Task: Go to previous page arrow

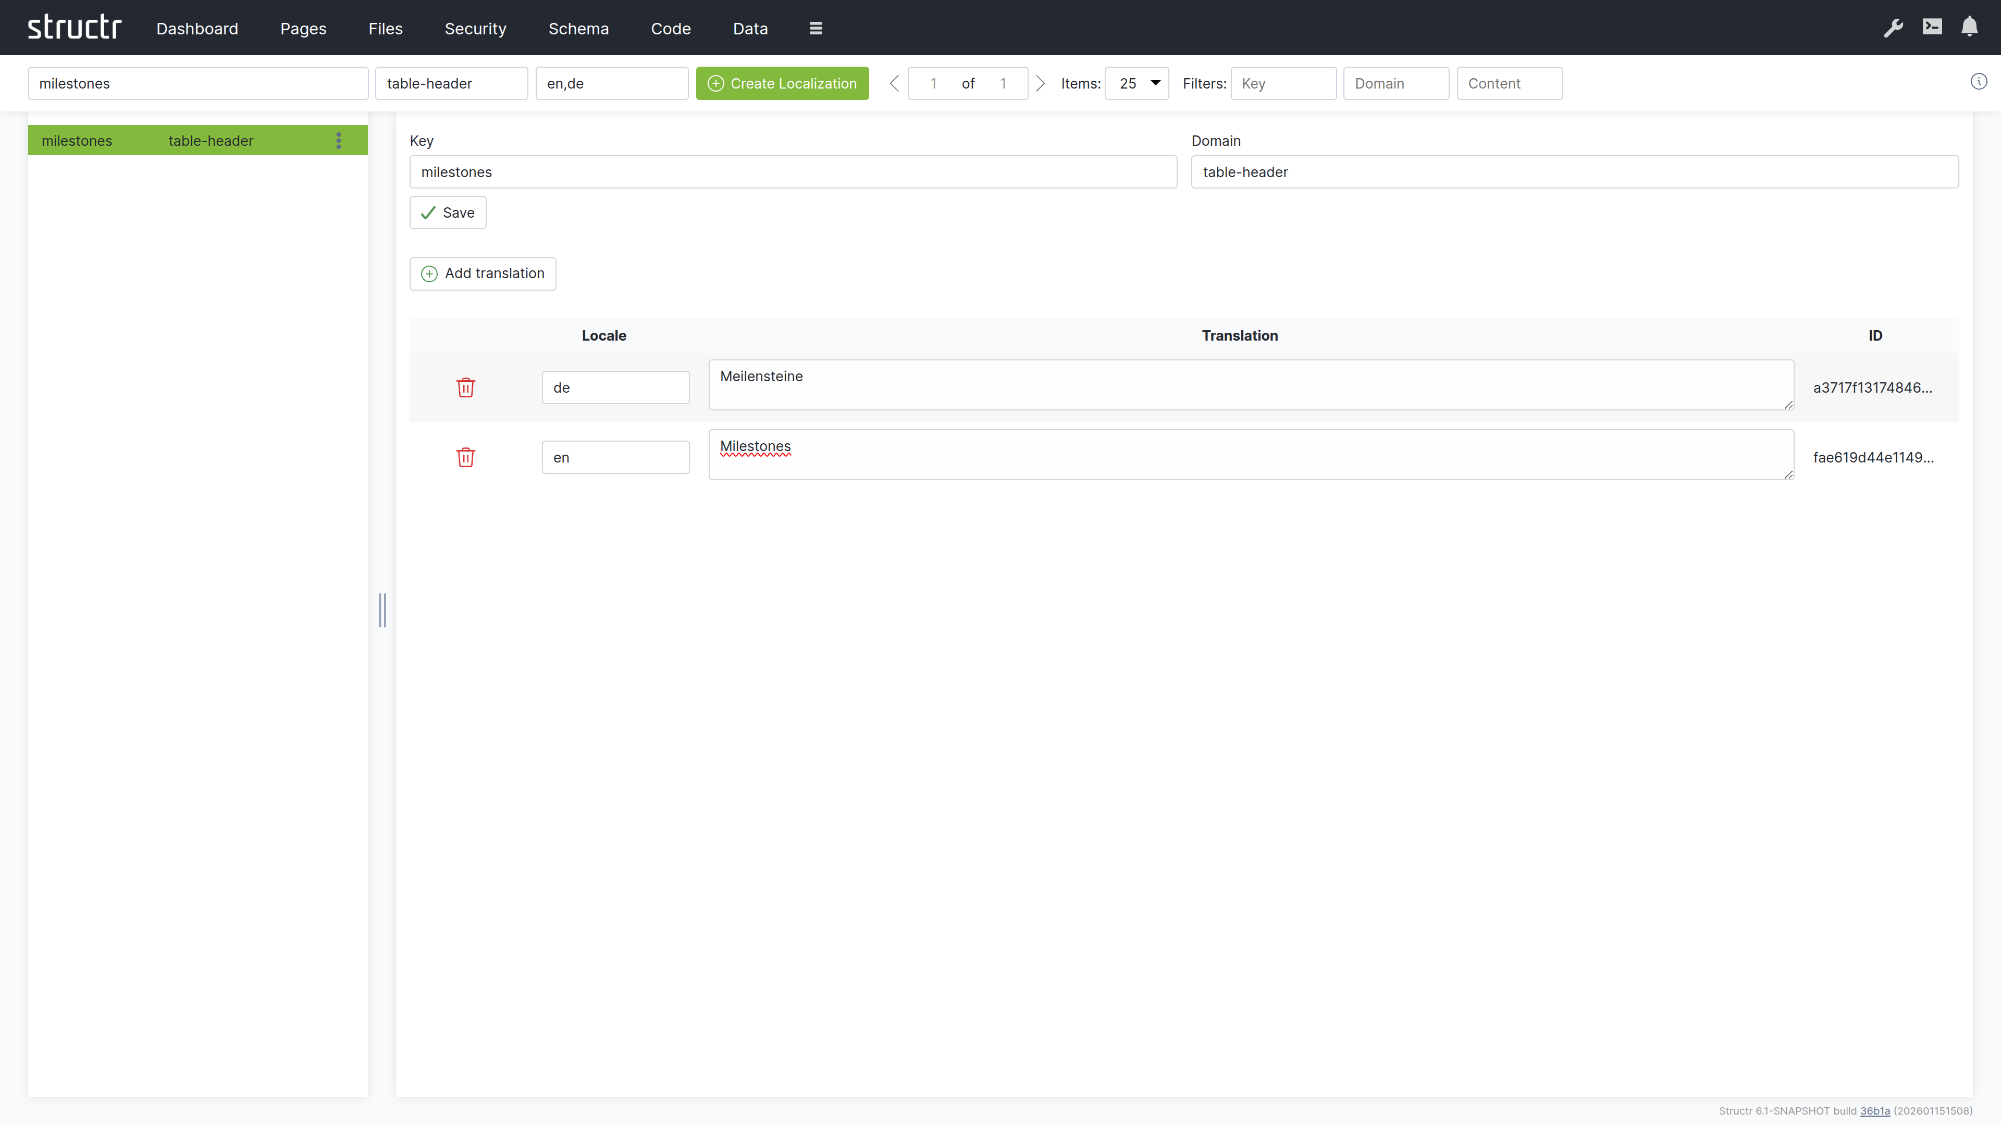Action: 894,83
